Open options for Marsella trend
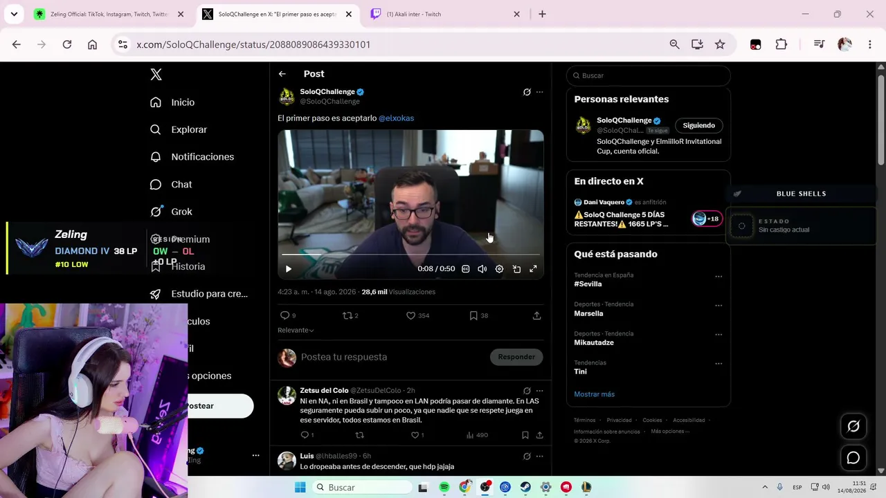Viewport: 886px width, 498px height. coord(718,306)
